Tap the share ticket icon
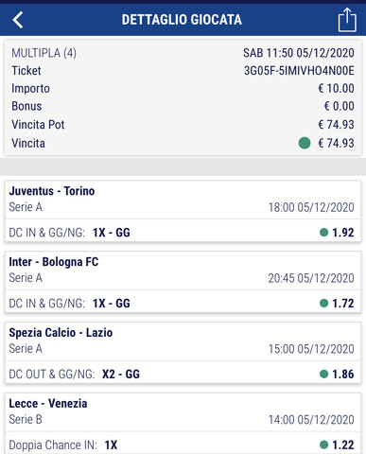Image resolution: width=366 pixels, height=454 pixels. point(347,20)
